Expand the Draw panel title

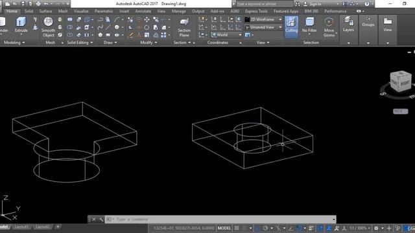110,43
